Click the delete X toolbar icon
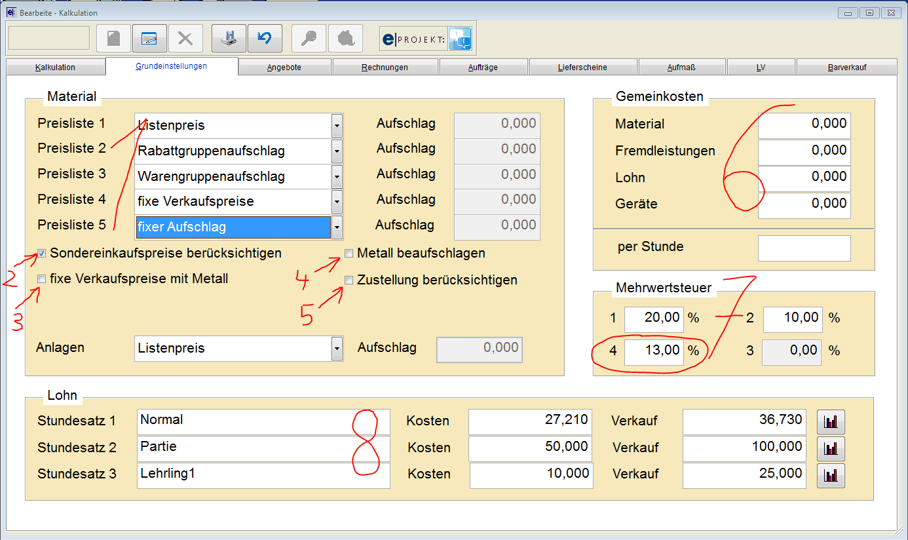The width and height of the screenshot is (908, 540). click(185, 39)
